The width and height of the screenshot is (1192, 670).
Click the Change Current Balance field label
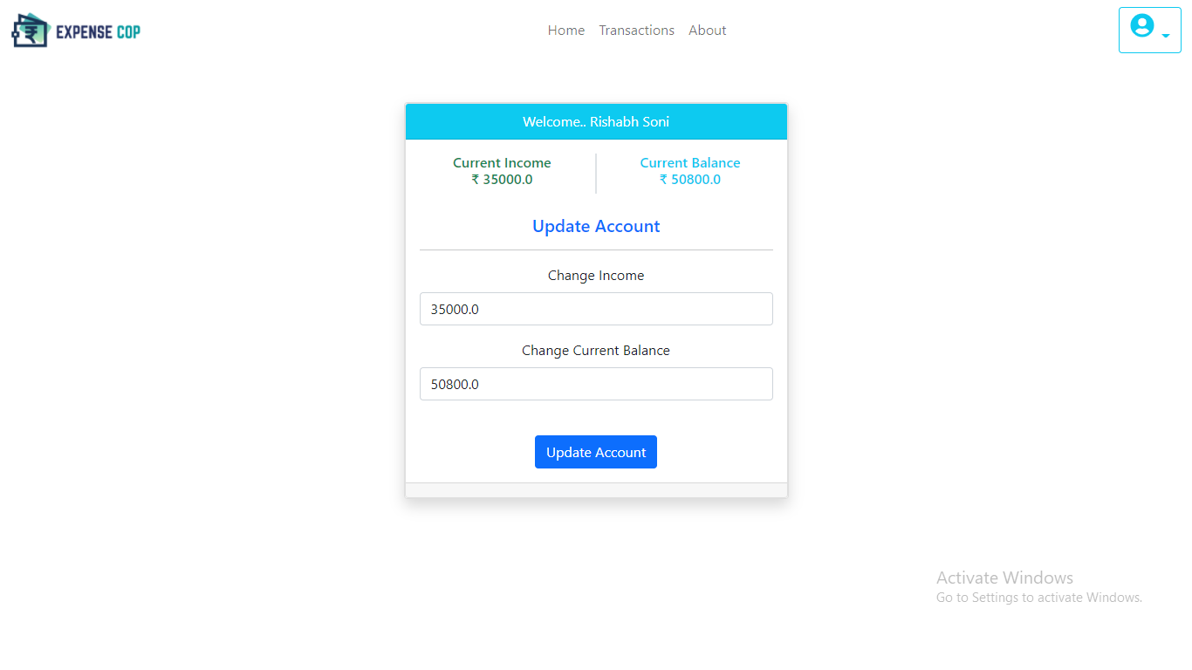tap(596, 351)
